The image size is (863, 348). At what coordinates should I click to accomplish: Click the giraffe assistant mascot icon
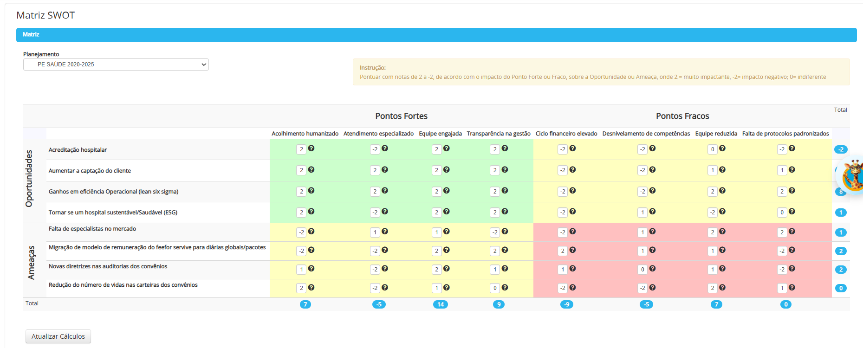coord(852,175)
